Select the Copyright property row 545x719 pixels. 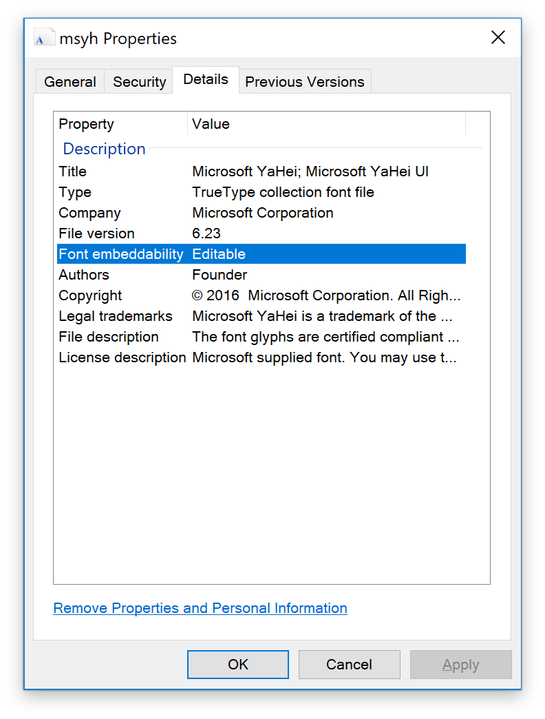261,295
